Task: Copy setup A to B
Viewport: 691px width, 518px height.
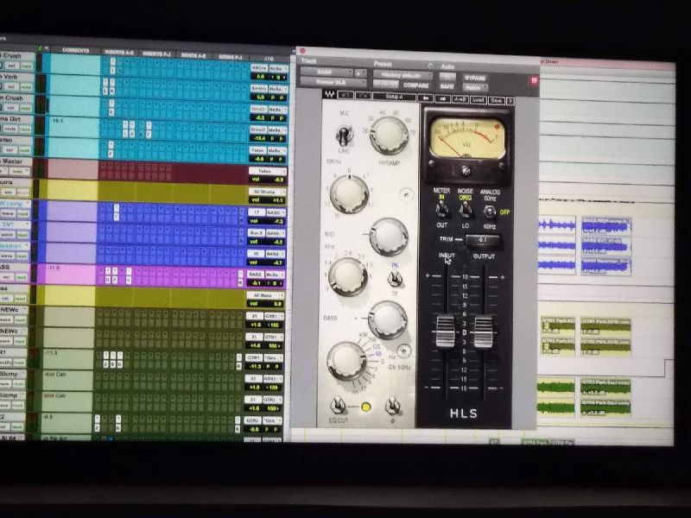Action: [x=460, y=99]
